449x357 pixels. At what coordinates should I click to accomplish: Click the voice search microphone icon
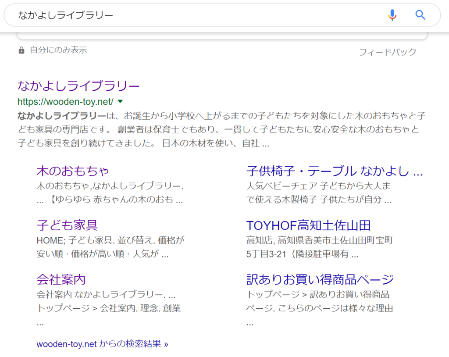[392, 15]
